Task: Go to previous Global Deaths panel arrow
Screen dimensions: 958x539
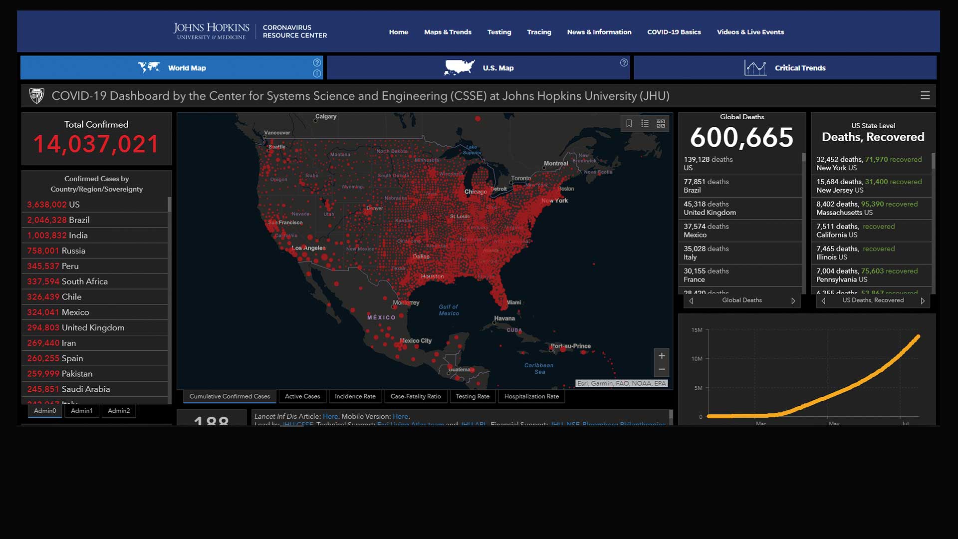Action: (691, 301)
